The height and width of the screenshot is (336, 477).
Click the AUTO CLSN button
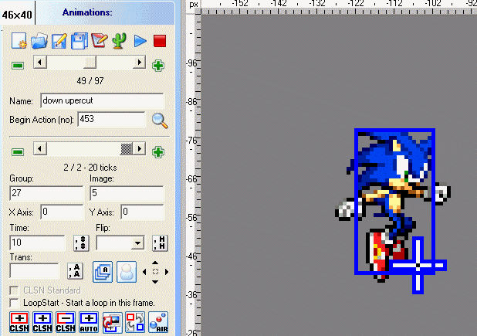tap(89, 322)
